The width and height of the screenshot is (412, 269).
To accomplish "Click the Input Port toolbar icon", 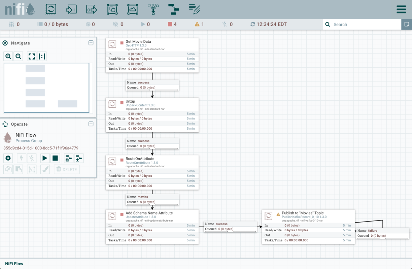I will coord(71,9).
